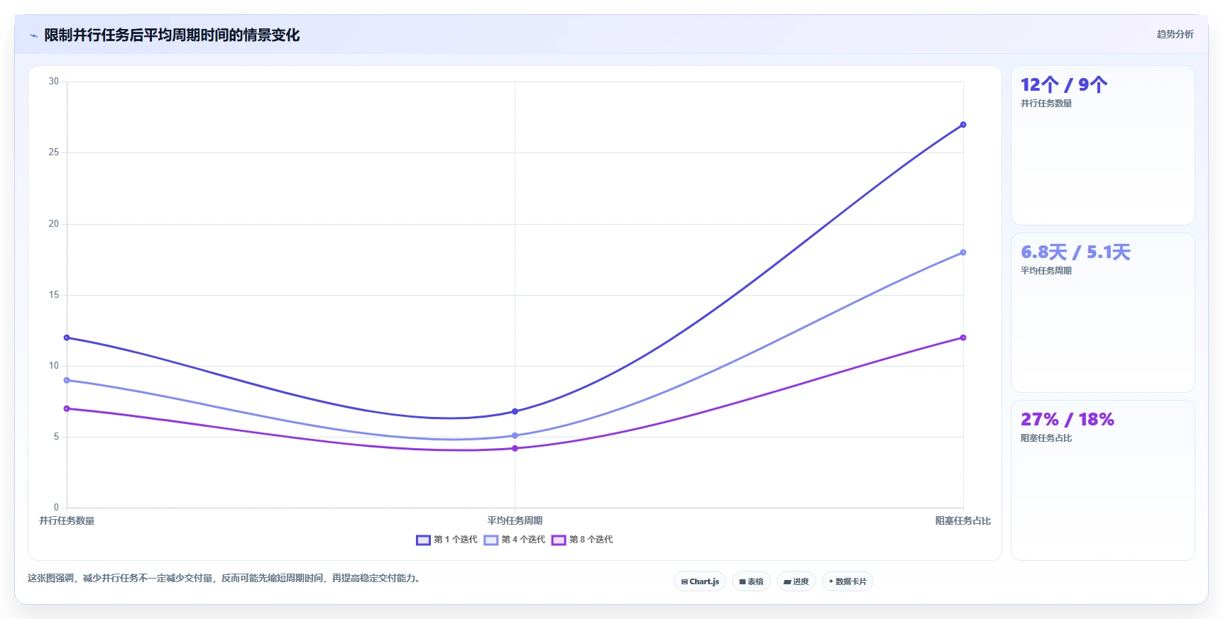This screenshot has width=1223, height=619.
Task: Click the first-iteration point at 并行任务数量 (12)
Action: click(67, 338)
